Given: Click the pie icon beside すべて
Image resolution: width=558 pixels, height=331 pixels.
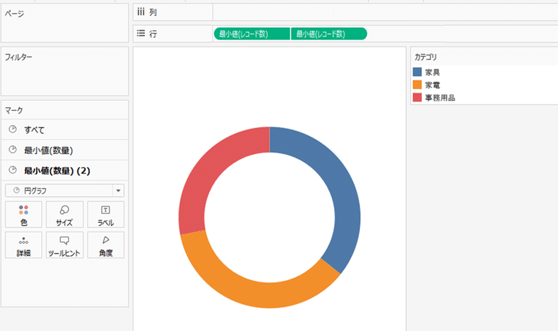Looking at the screenshot, I should [x=13, y=130].
